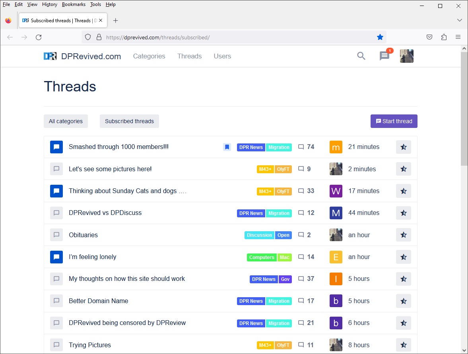
Task: Open the site search magnifier icon
Action: click(361, 56)
